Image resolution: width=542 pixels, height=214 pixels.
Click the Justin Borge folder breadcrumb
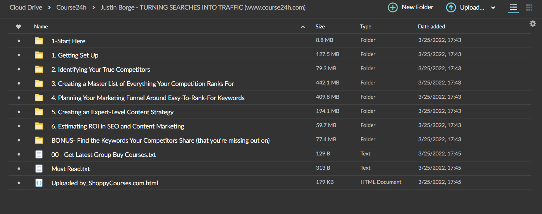(203, 7)
